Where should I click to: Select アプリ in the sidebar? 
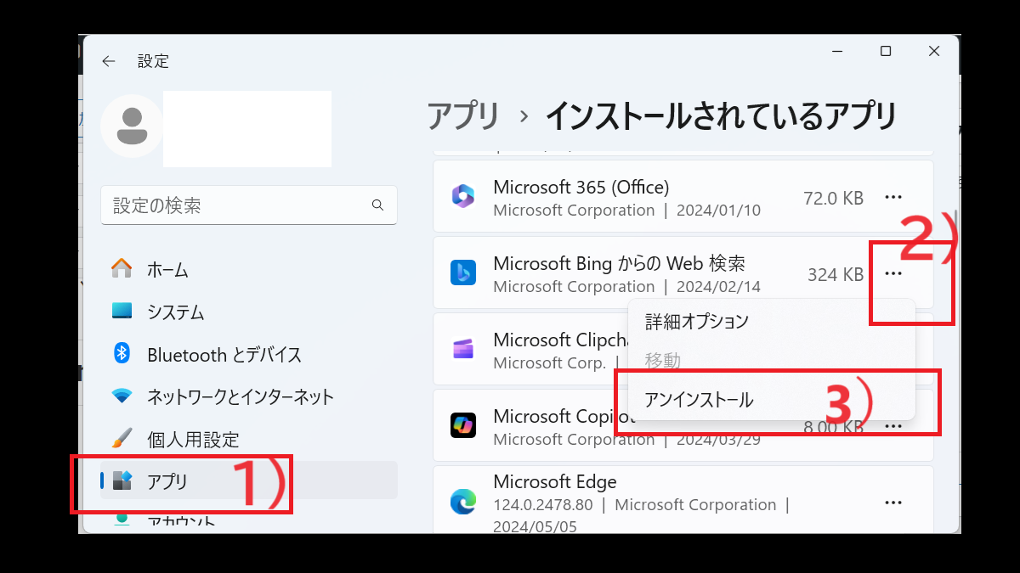point(249,480)
